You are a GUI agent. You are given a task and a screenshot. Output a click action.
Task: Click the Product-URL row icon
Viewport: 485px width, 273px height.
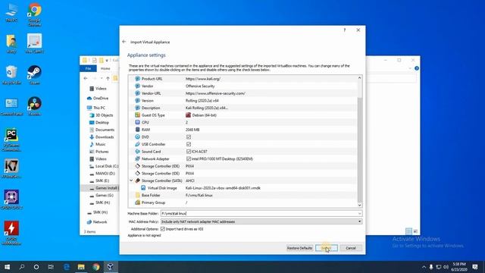[137, 79]
